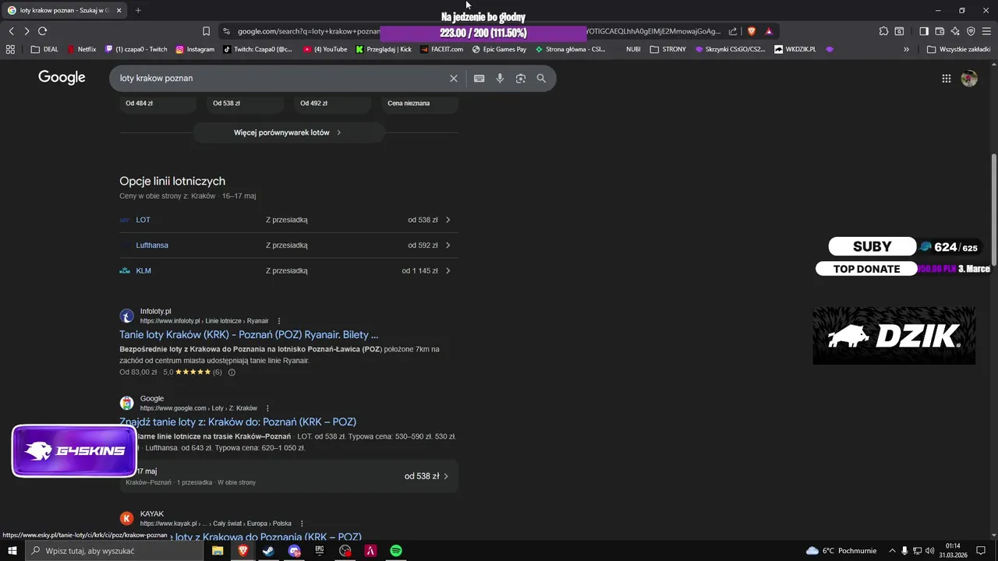Image resolution: width=998 pixels, height=561 pixels.
Task: Open the Google account avatar
Action: 969,78
